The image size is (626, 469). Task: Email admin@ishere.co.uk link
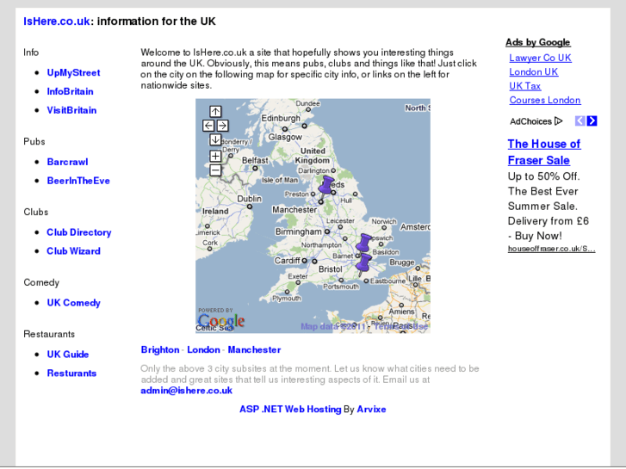pos(187,391)
